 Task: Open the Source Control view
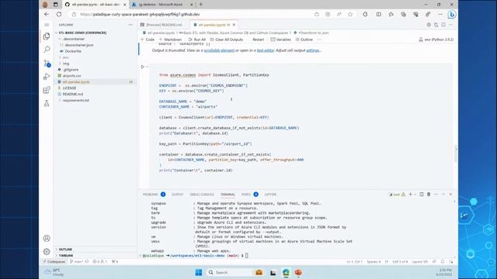click(x=47, y=64)
